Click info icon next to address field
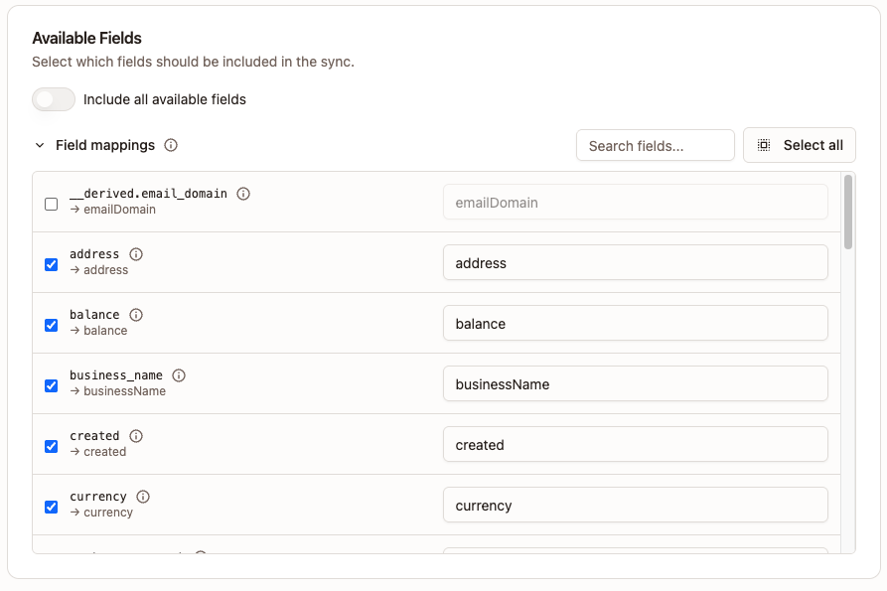 click(x=136, y=254)
